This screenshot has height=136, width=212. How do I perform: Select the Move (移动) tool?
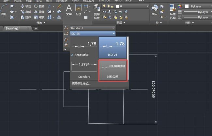[x=26, y=6]
